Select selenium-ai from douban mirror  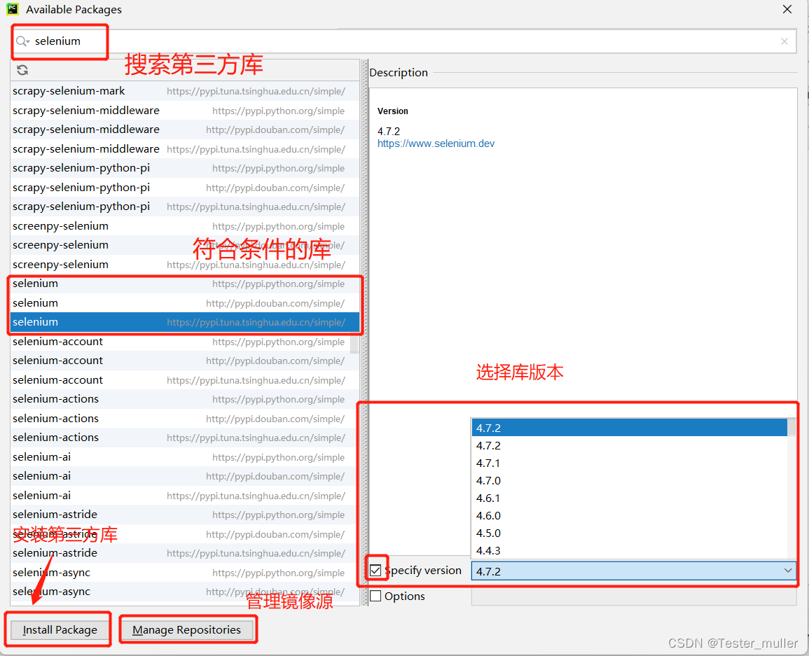click(185, 476)
